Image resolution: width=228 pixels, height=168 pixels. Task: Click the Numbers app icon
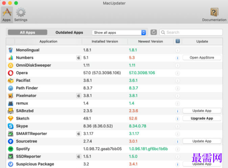(x=11, y=58)
